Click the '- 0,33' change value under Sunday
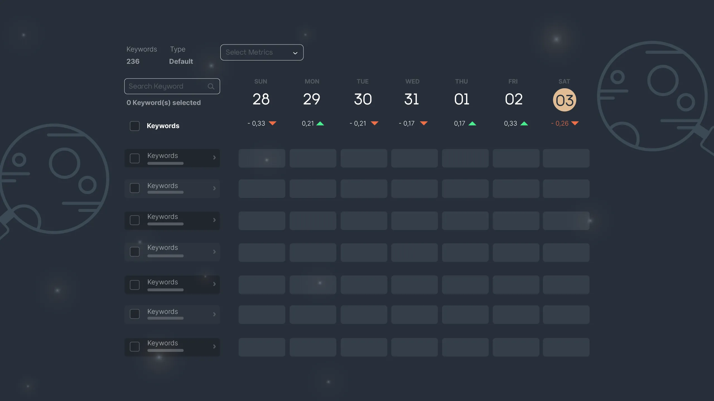The width and height of the screenshot is (714, 401). [x=256, y=123]
